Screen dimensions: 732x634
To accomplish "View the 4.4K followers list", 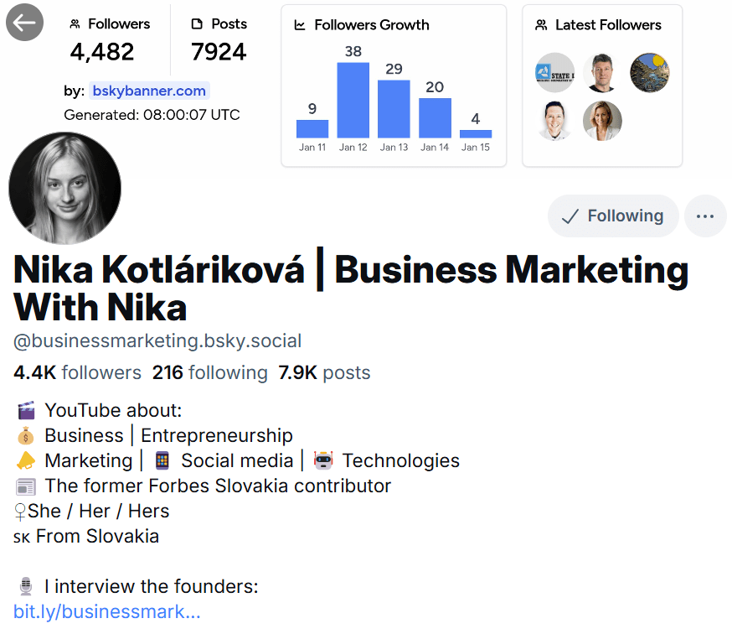I will (x=76, y=372).
